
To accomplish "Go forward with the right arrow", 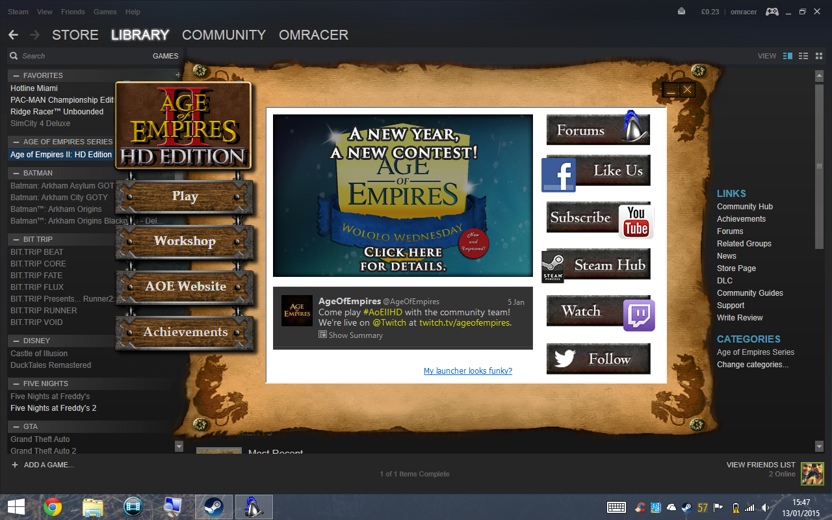I will [34, 35].
